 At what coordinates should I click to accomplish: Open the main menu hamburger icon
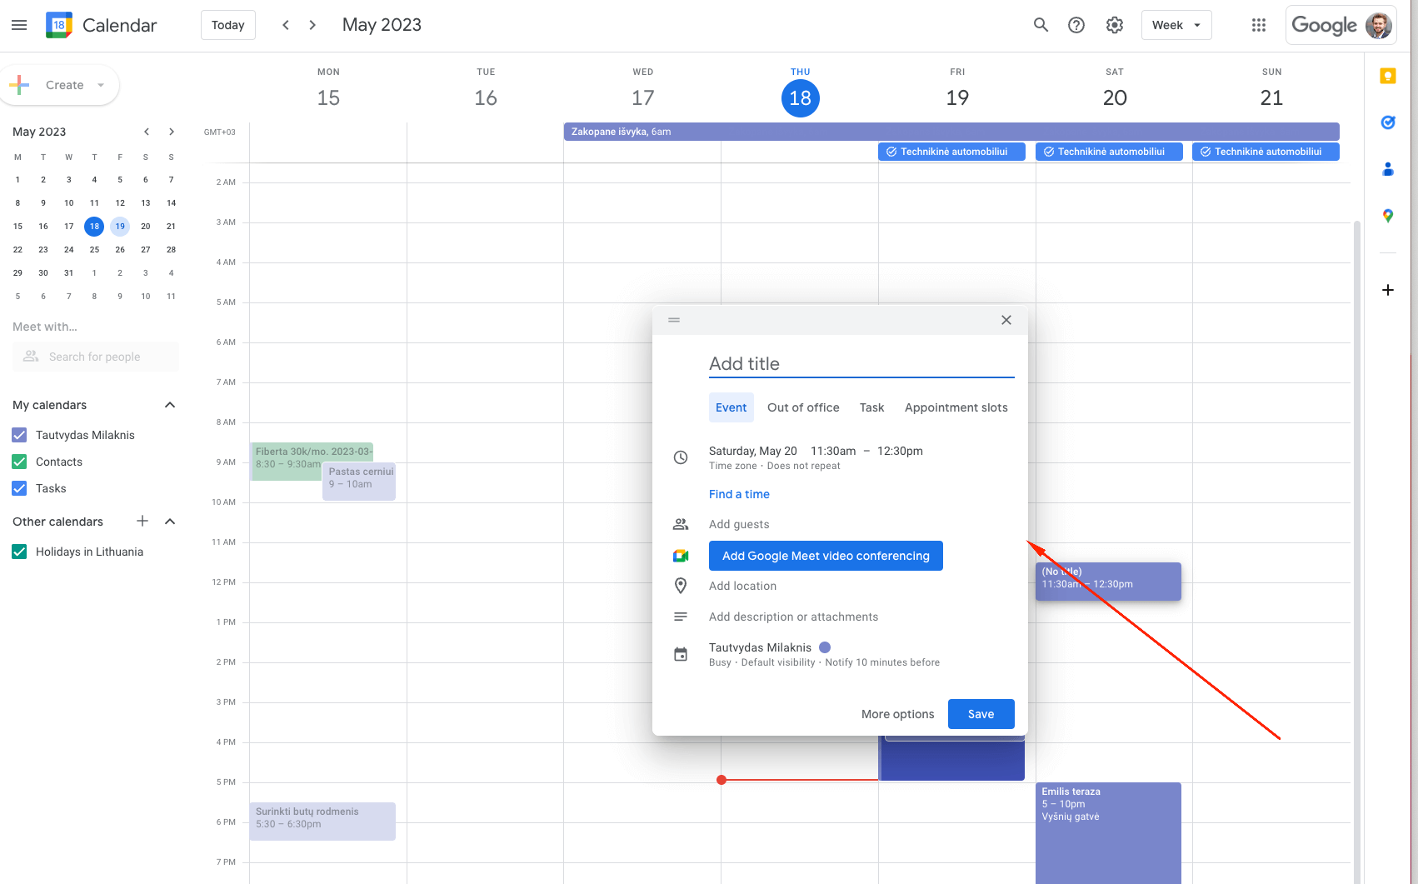click(19, 25)
